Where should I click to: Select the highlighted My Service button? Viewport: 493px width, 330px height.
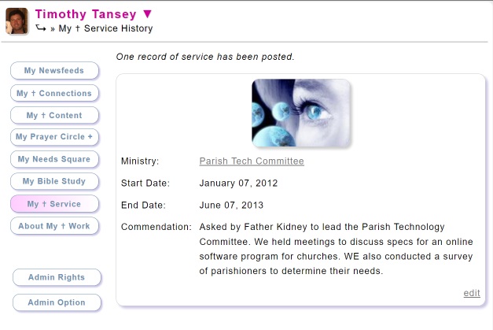[x=54, y=204]
